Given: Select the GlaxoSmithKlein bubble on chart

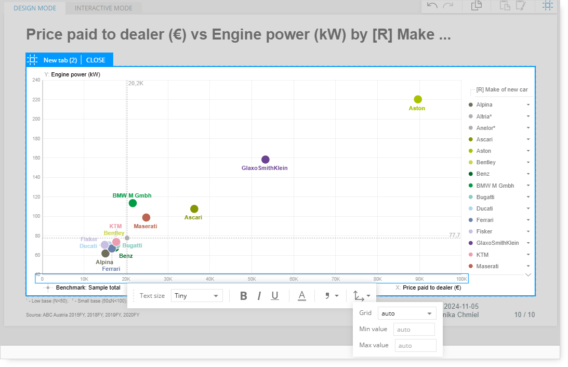Looking at the screenshot, I should [265, 160].
